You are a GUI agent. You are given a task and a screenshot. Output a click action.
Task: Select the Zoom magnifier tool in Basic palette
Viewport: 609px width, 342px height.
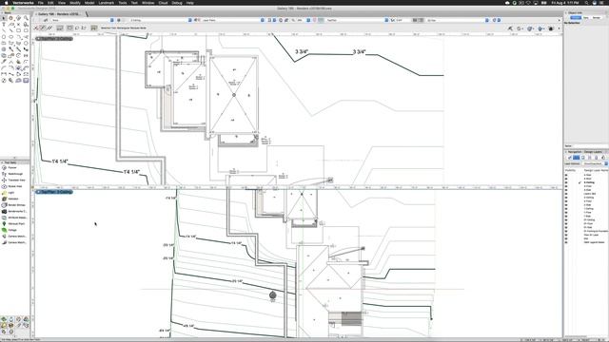[26, 18]
